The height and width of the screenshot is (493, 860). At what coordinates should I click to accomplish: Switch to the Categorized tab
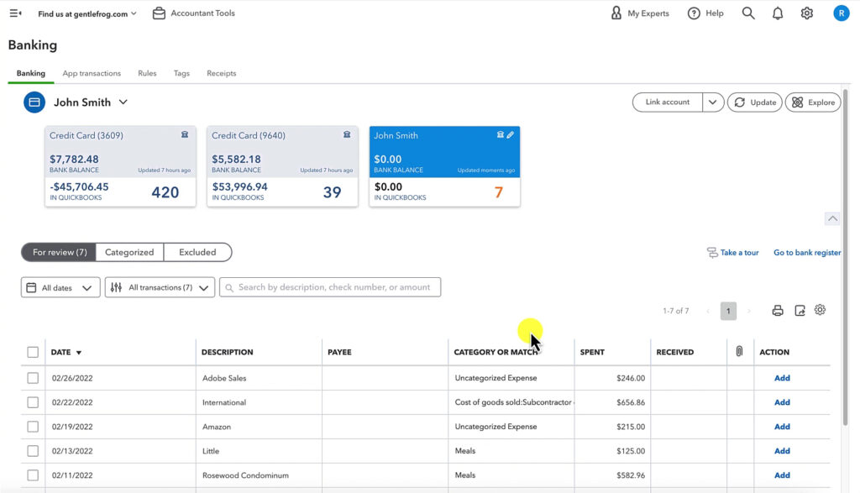coord(128,252)
